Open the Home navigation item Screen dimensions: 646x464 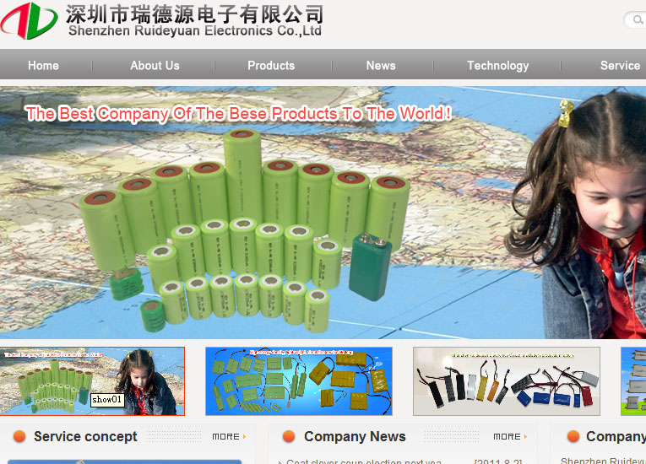[x=43, y=65]
